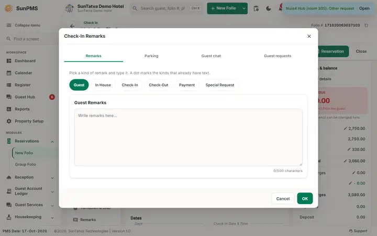Click the edit pencil beside first 2,750.00
This screenshot has height=236, width=377.
[345, 128]
